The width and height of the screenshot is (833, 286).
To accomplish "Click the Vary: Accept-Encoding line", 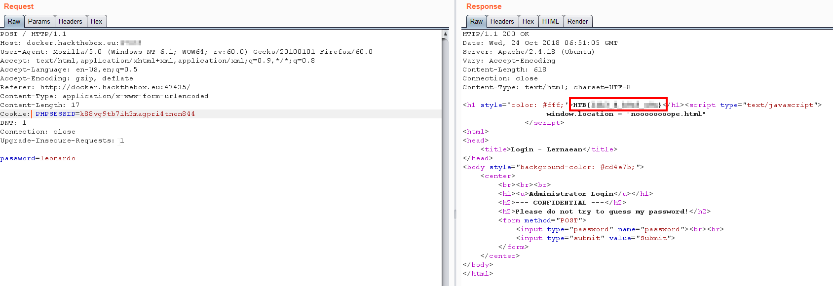I will (509, 61).
